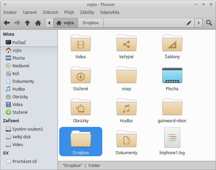Go to home folder via toolbar house icon
Image resolution: width=216 pixels, height=170 pixels.
38,23
